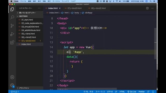Click the Bluetooth icon in menu bar

114,1
